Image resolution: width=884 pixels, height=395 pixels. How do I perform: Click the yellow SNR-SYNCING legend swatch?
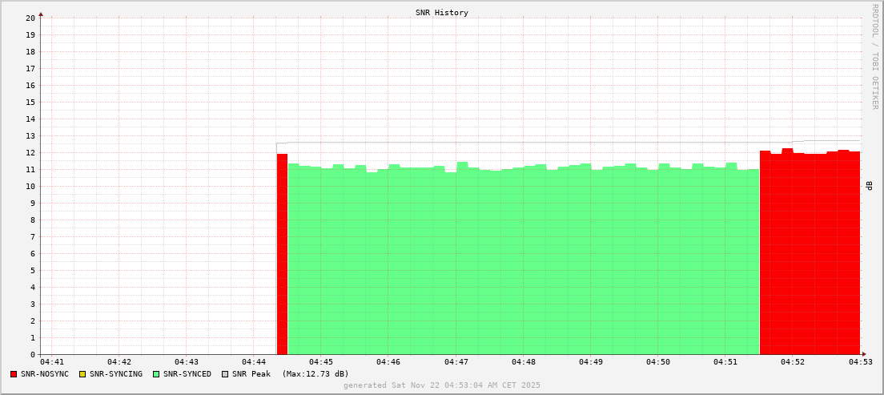[82, 374]
